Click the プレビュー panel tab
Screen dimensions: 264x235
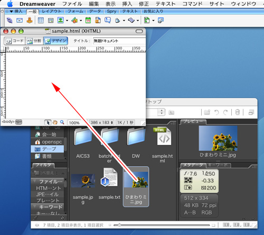click(x=193, y=122)
